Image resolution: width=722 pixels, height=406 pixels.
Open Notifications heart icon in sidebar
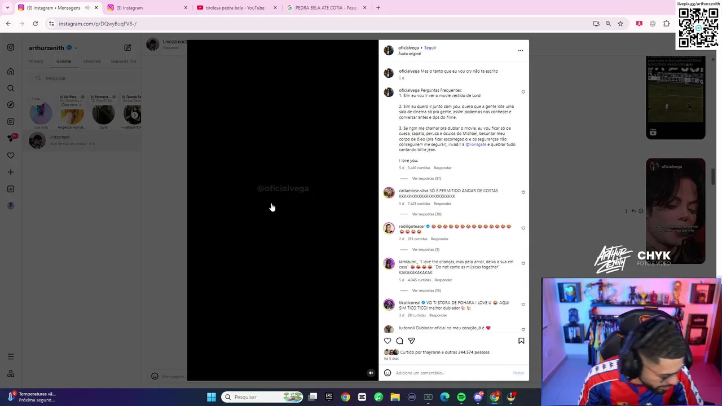[x=11, y=156]
